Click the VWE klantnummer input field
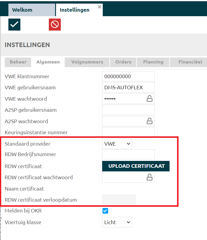This screenshot has height=240, width=207. click(128, 76)
